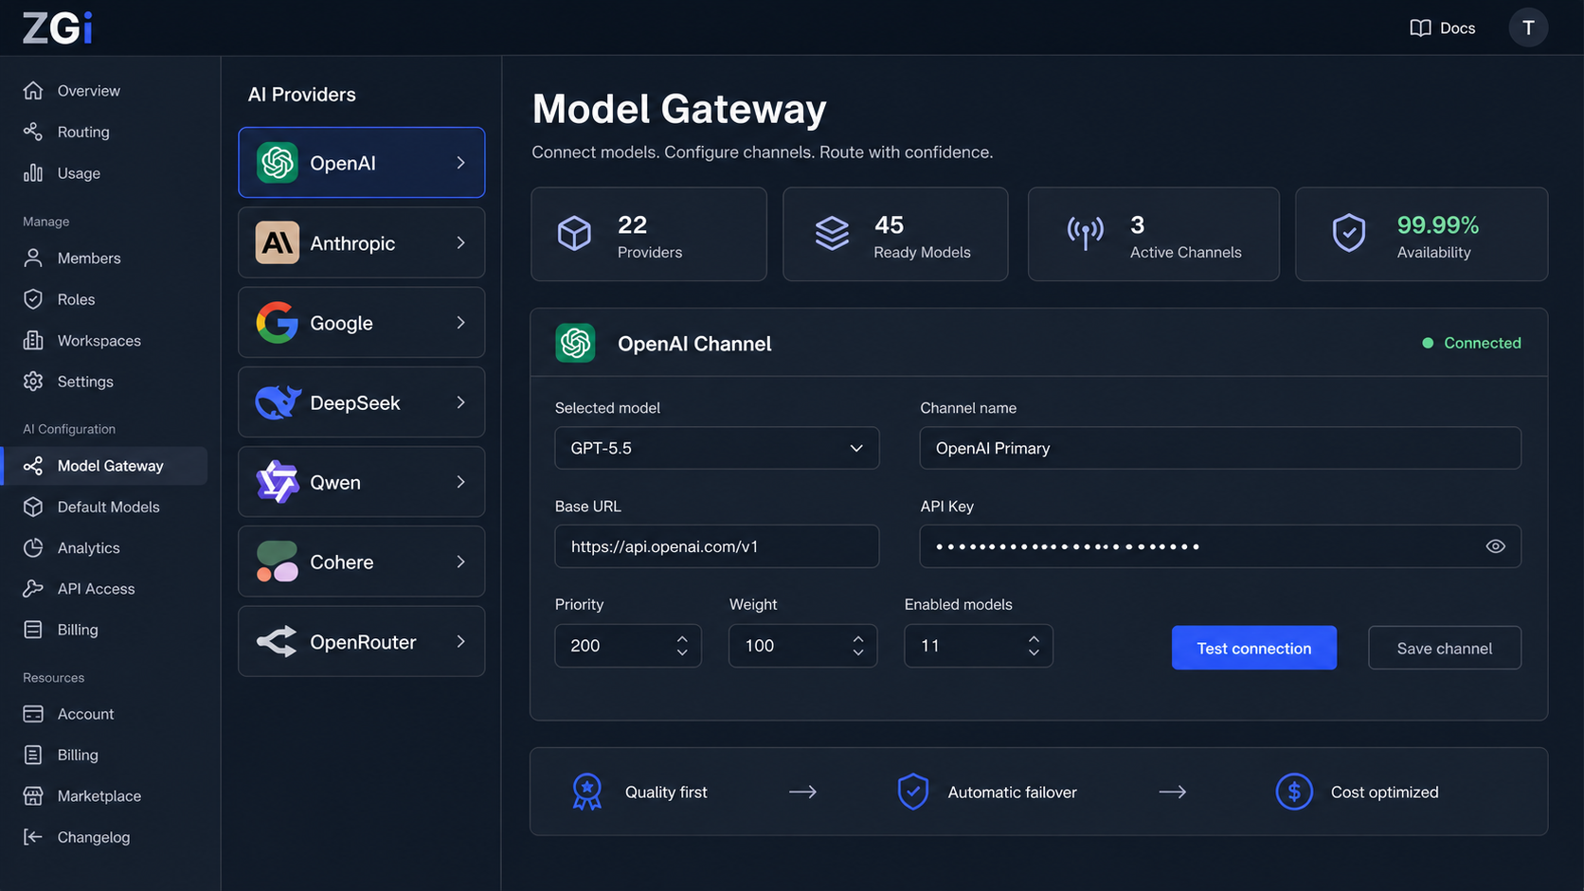Reveal the API key with eye icon
The height and width of the screenshot is (891, 1584).
tap(1495, 546)
